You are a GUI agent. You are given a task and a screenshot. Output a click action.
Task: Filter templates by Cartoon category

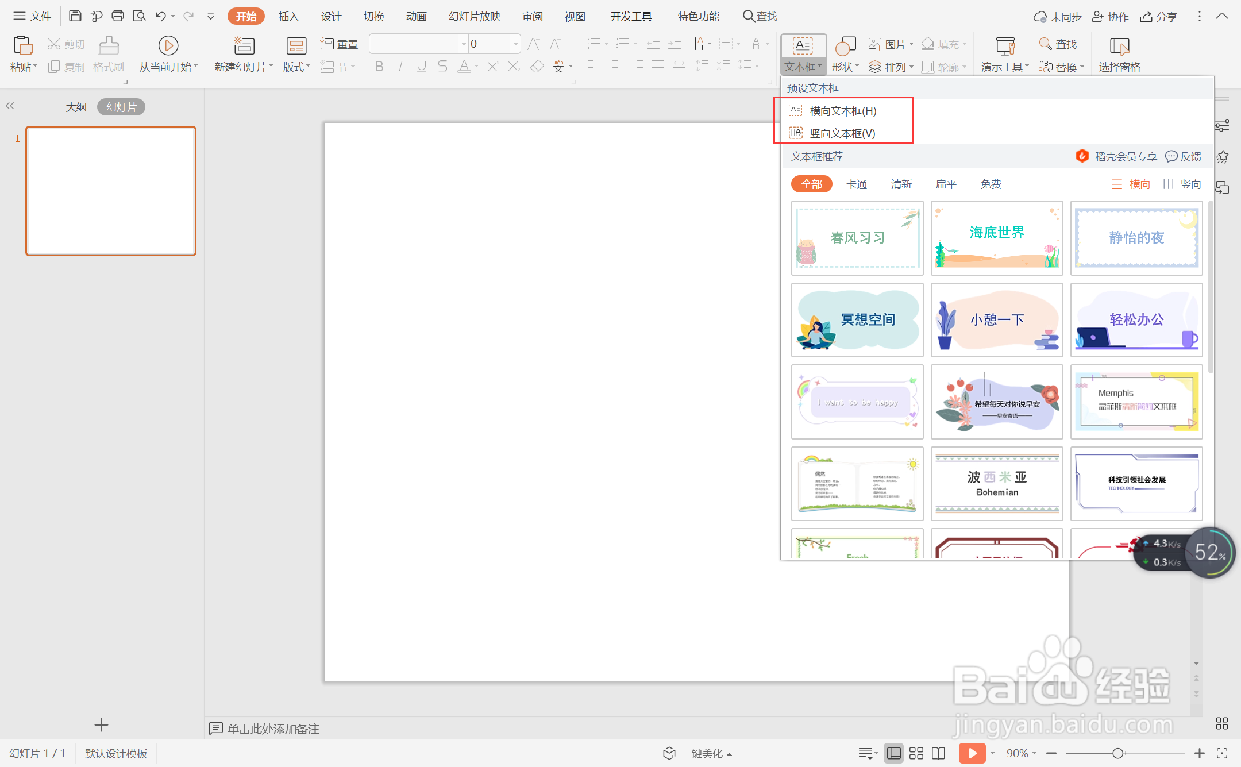click(856, 184)
